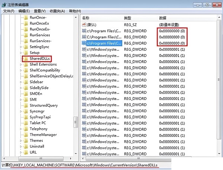The width and height of the screenshot is (223, 170).
Task: Click the down arrow of the tree scrollbar
Action: coord(76,154)
